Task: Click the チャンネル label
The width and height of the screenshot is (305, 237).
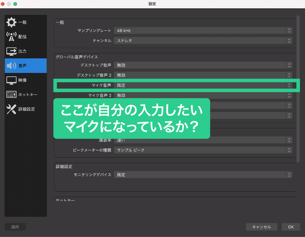Action: pos(102,41)
